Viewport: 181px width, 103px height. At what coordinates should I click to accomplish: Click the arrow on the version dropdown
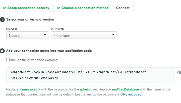(x=113, y=35)
